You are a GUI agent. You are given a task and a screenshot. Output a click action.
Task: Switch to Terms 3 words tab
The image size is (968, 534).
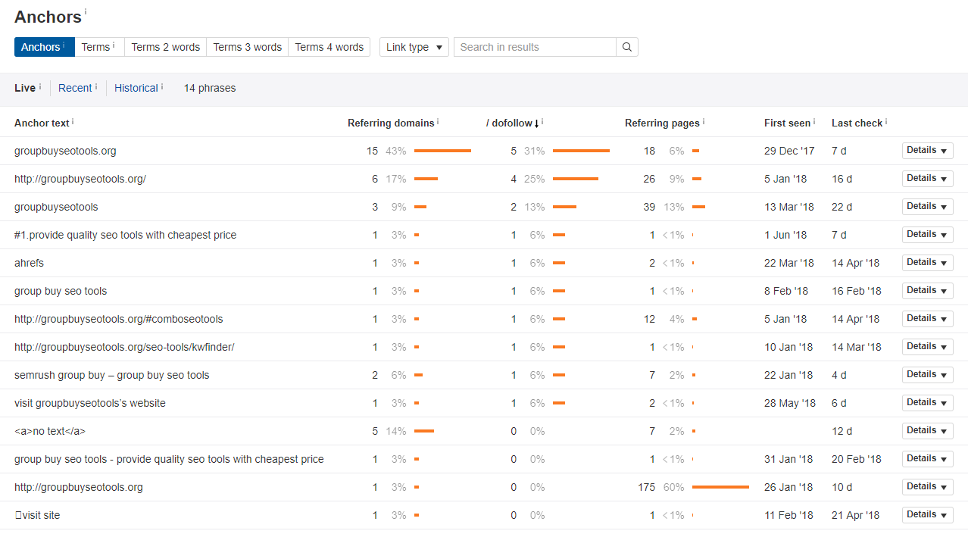(x=247, y=47)
